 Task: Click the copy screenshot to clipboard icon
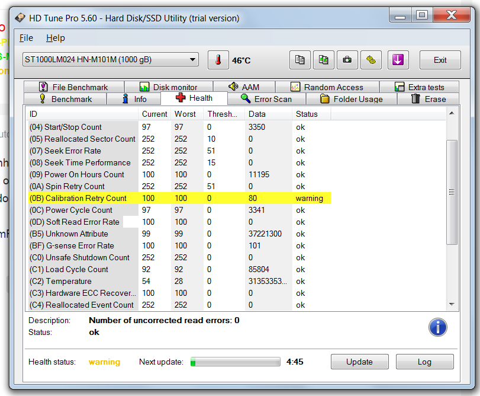pos(324,60)
